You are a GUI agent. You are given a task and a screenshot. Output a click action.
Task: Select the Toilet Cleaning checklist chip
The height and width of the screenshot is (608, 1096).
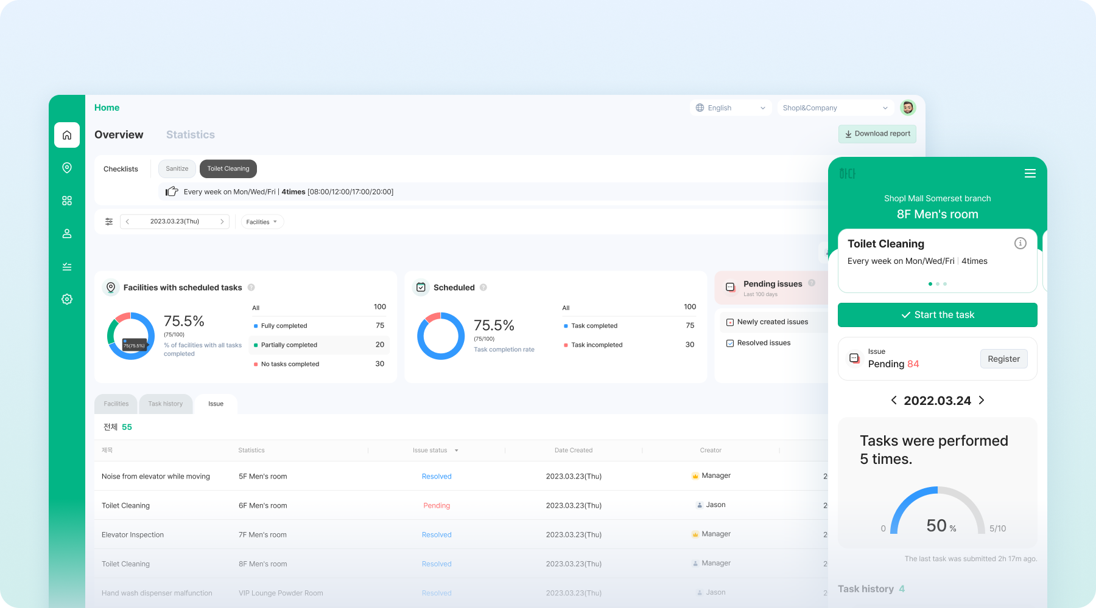(x=228, y=168)
